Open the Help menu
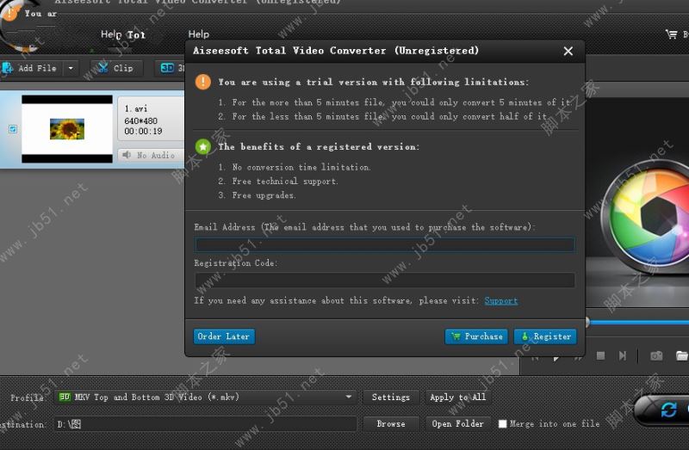The height and width of the screenshot is (450, 689). (199, 34)
